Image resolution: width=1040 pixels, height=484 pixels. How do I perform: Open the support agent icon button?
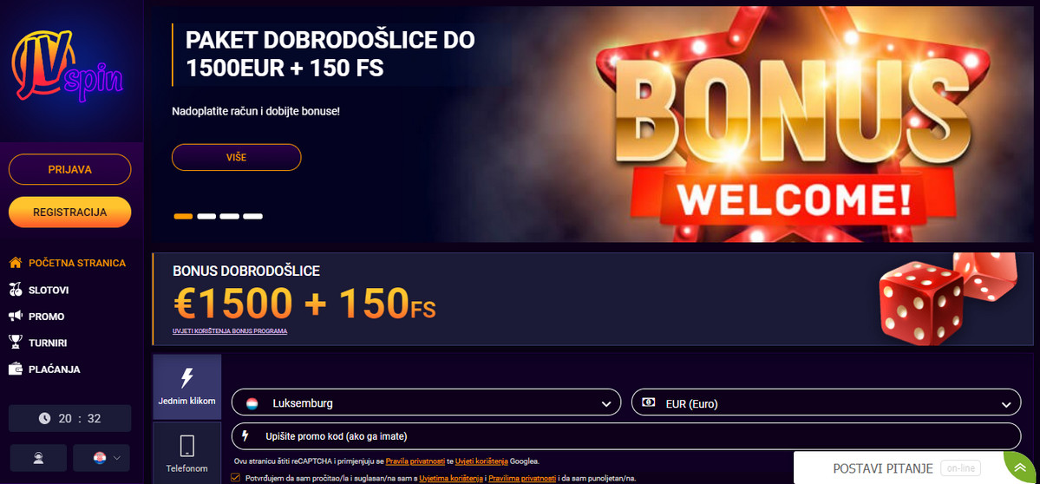(x=38, y=457)
